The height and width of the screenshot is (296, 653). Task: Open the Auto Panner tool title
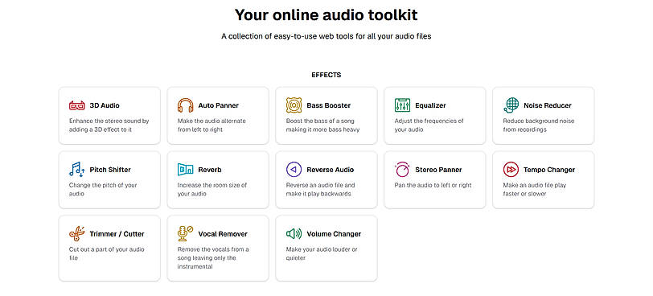218,105
